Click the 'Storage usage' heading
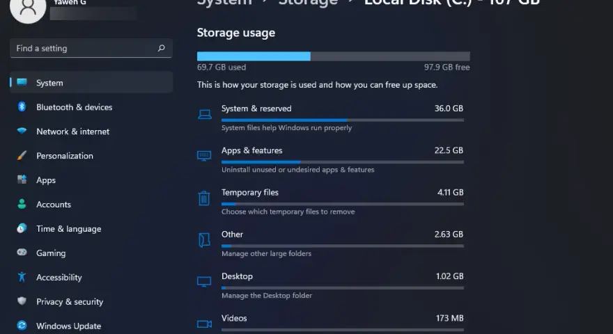The image size is (613, 334). 235,33
